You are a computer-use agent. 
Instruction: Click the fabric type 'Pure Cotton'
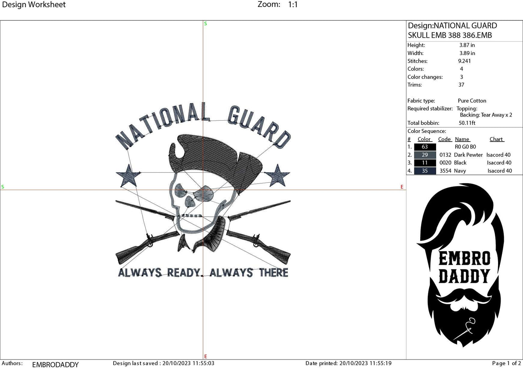(x=472, y=101)
